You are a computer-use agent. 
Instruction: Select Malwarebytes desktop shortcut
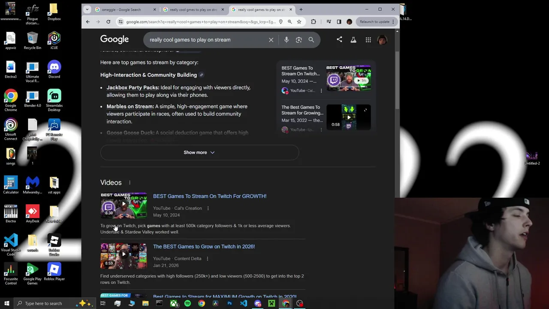click(33, 185)
